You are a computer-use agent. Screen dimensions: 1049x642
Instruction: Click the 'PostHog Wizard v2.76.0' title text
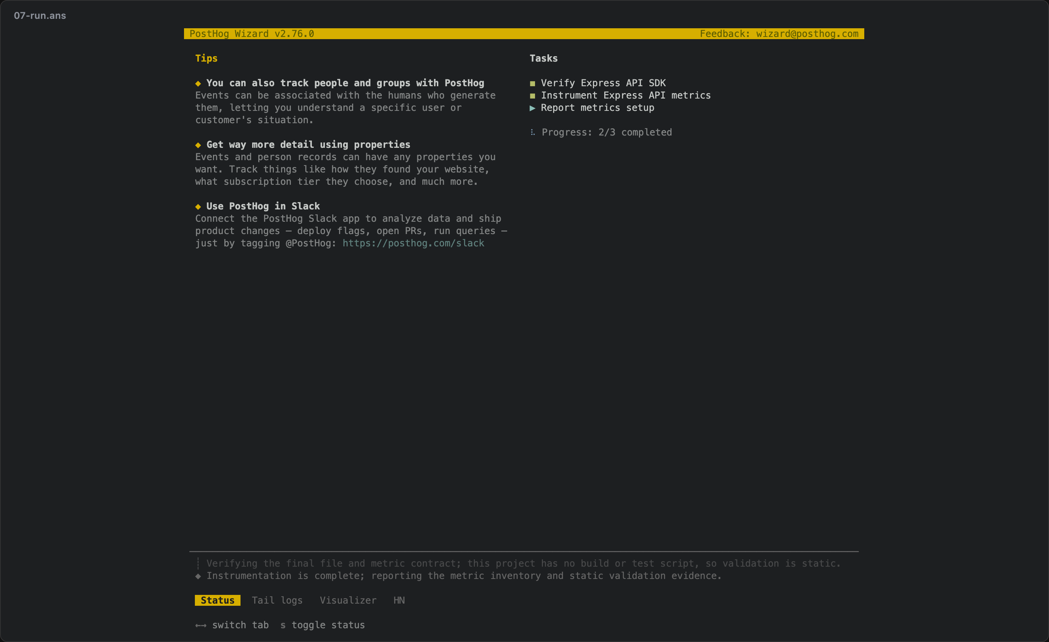click(x=252, y=34)
